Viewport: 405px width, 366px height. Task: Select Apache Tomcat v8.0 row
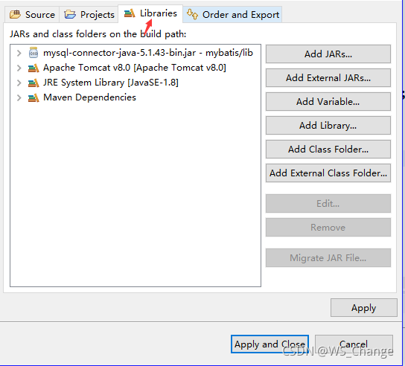click(135, 68)
